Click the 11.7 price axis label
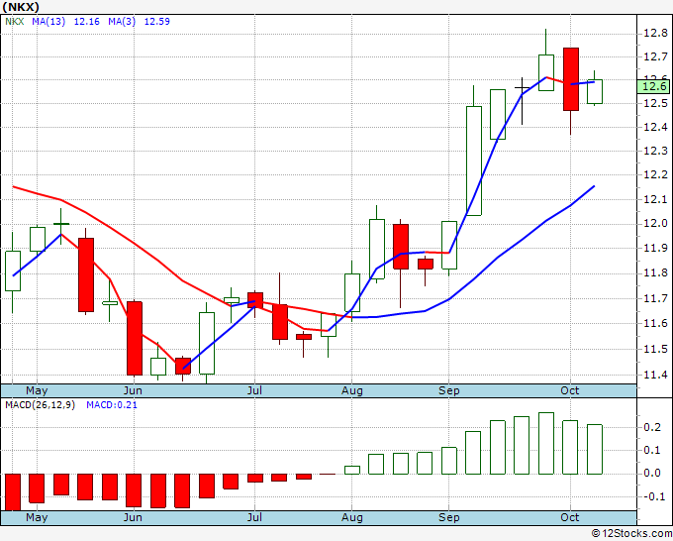The width and height of the screenshot is (673, 541). 655,298
